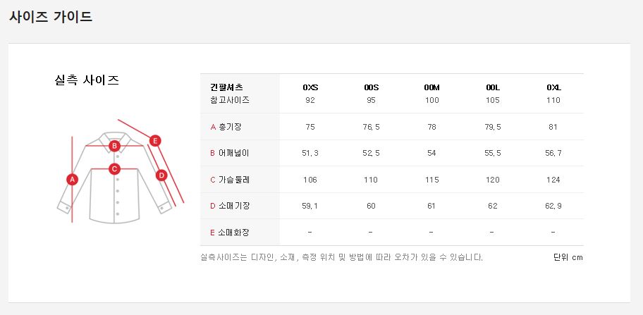Viewport: 643px width, 315px height.
Task: Click the 00S size column header
Action: pyautogui.click(x=372, y=87)
